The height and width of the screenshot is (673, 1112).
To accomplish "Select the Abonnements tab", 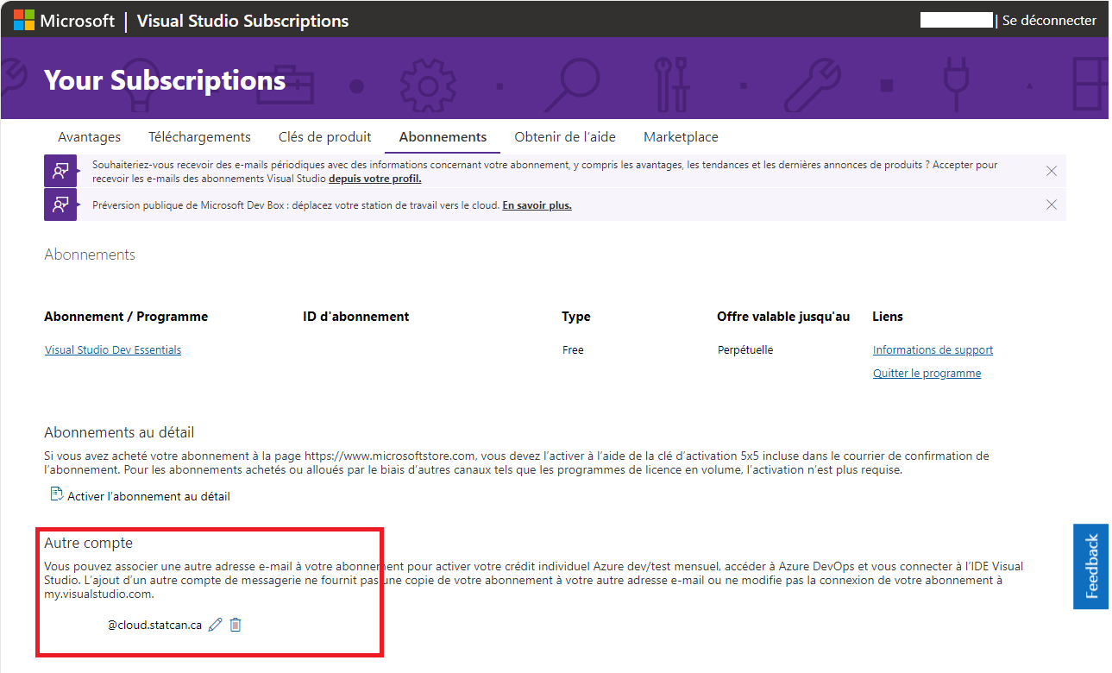I will 443,136.
